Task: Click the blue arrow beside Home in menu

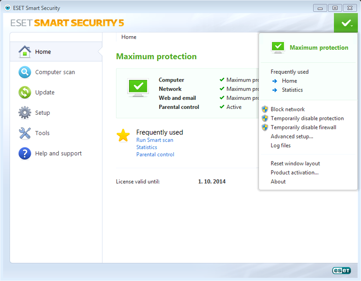Action: (x=274, y=81)
